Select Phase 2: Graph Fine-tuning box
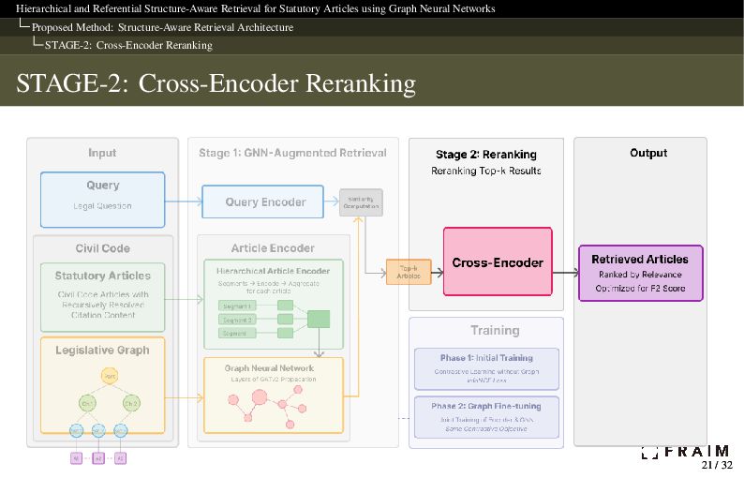This screenshot has width=744, height=478. pyautogui.click(x=486, y=417)
